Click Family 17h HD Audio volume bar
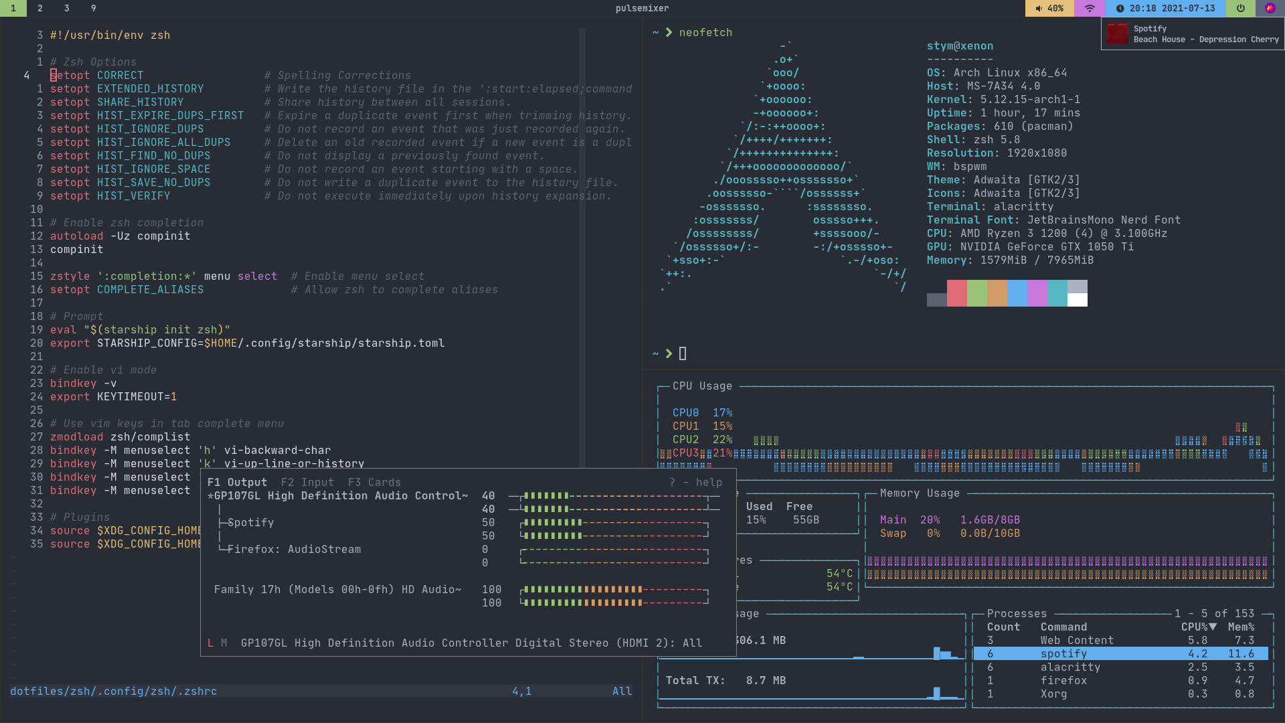Viewport: 1285px width, 723px height. click(x=614, y=590)
